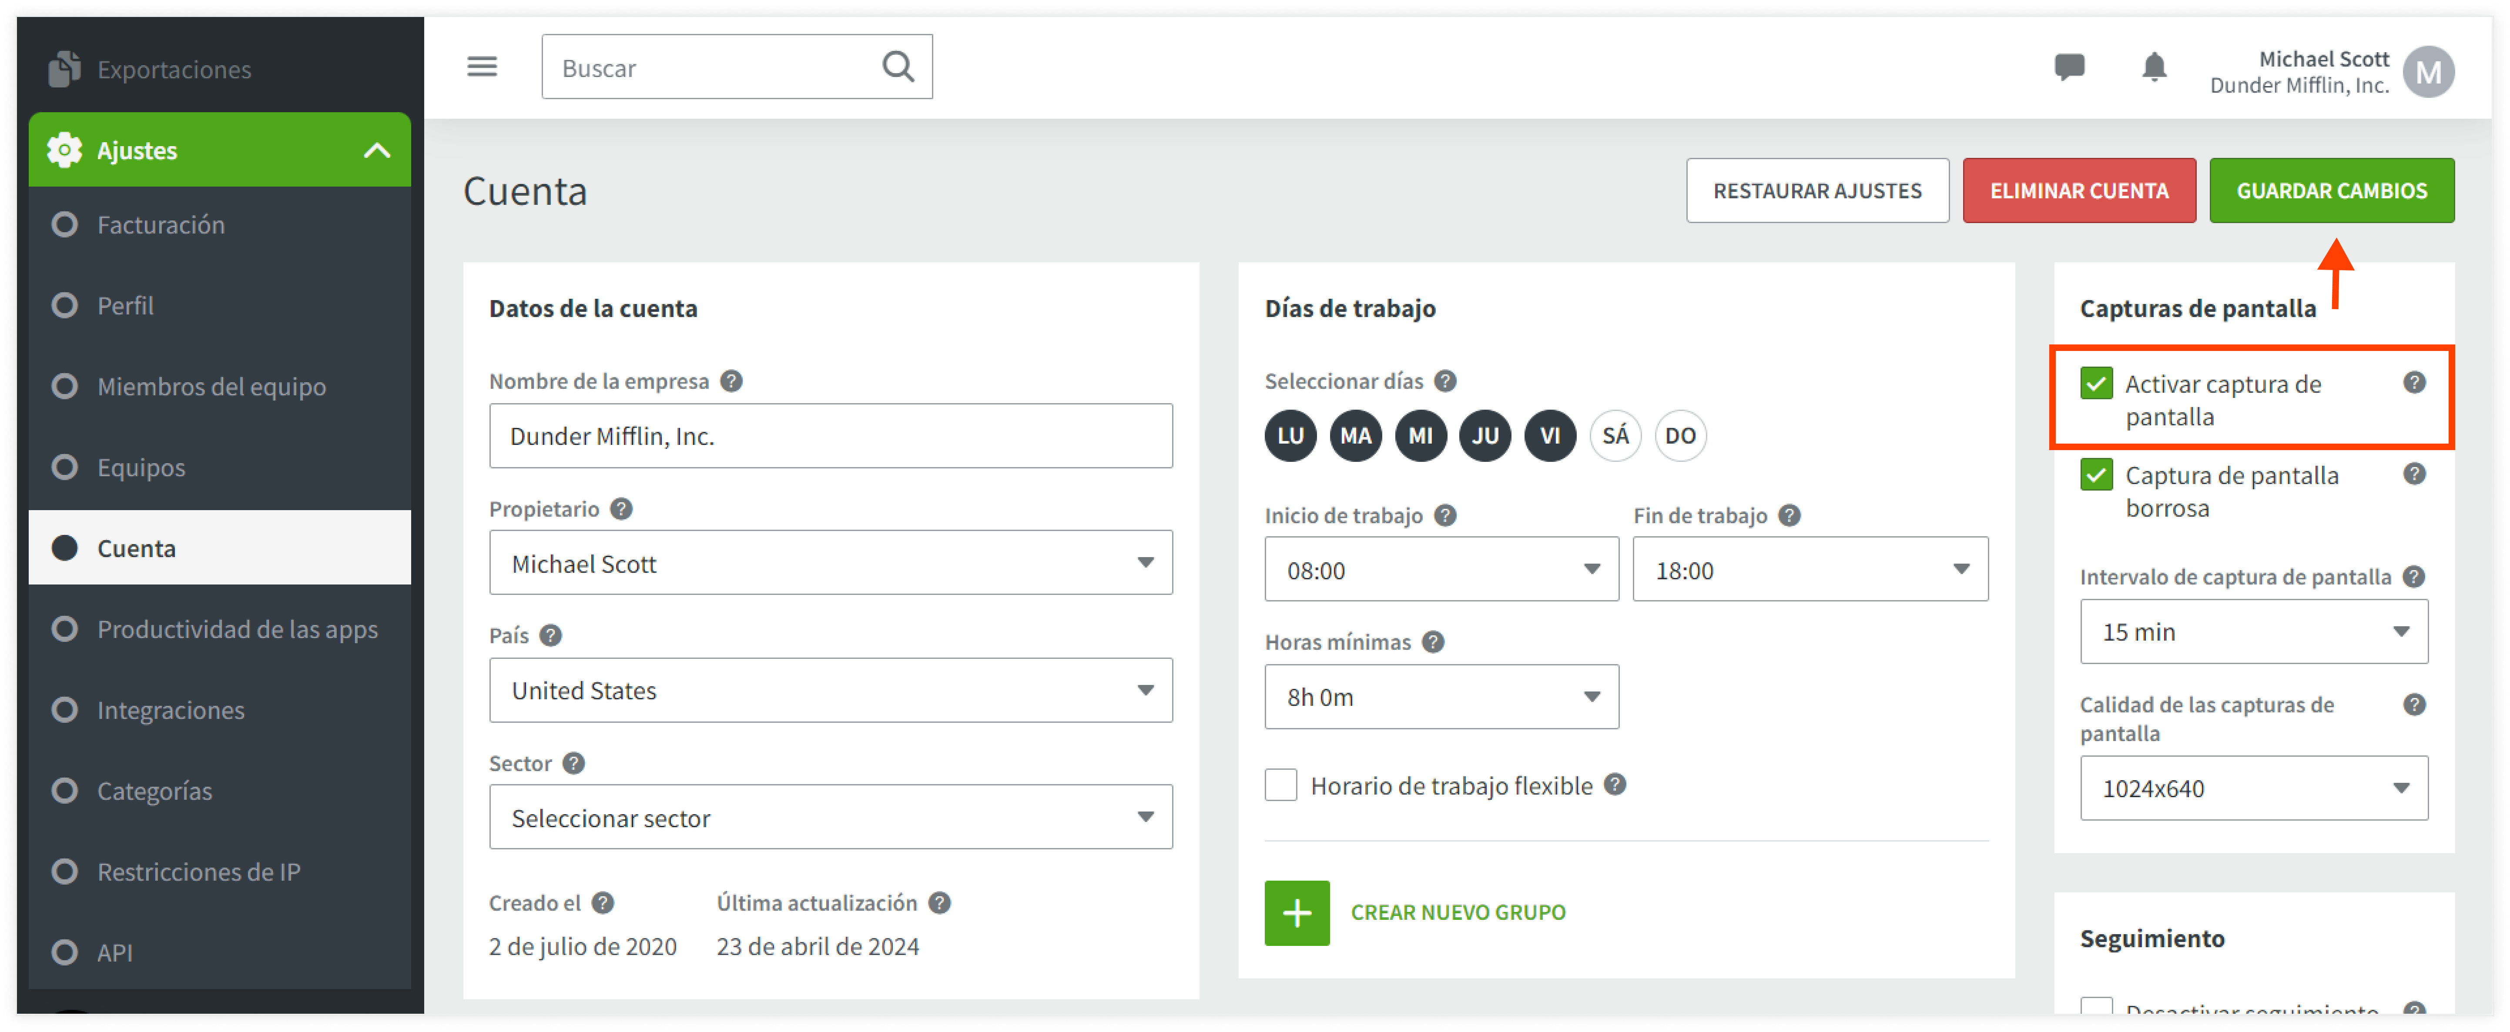Open help for Propietario
Viewport: 2510px width, 1032px height.
pos(621,508)
